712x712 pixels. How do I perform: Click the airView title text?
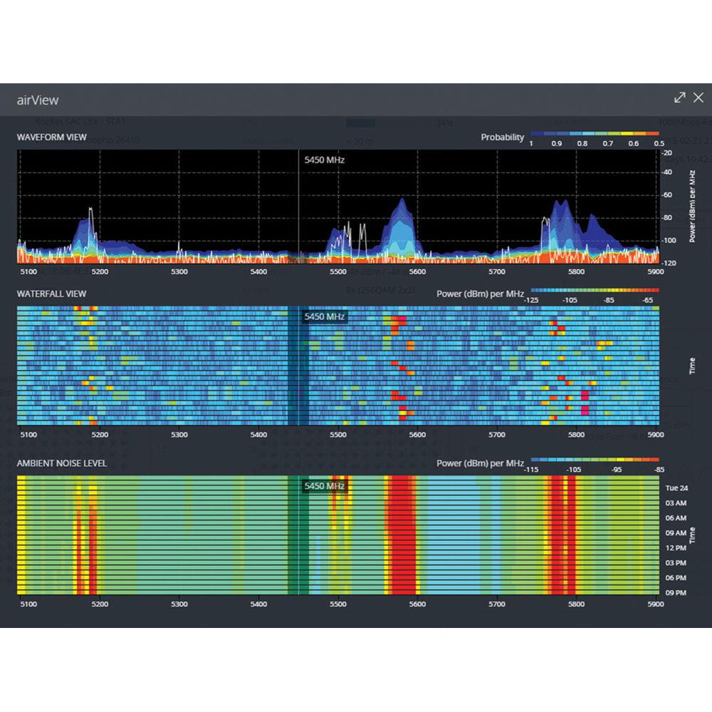click(37, 100)
